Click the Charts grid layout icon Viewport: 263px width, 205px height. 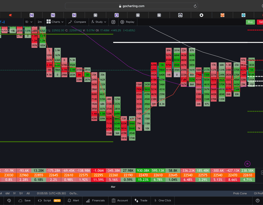click(x=49, y=22)
